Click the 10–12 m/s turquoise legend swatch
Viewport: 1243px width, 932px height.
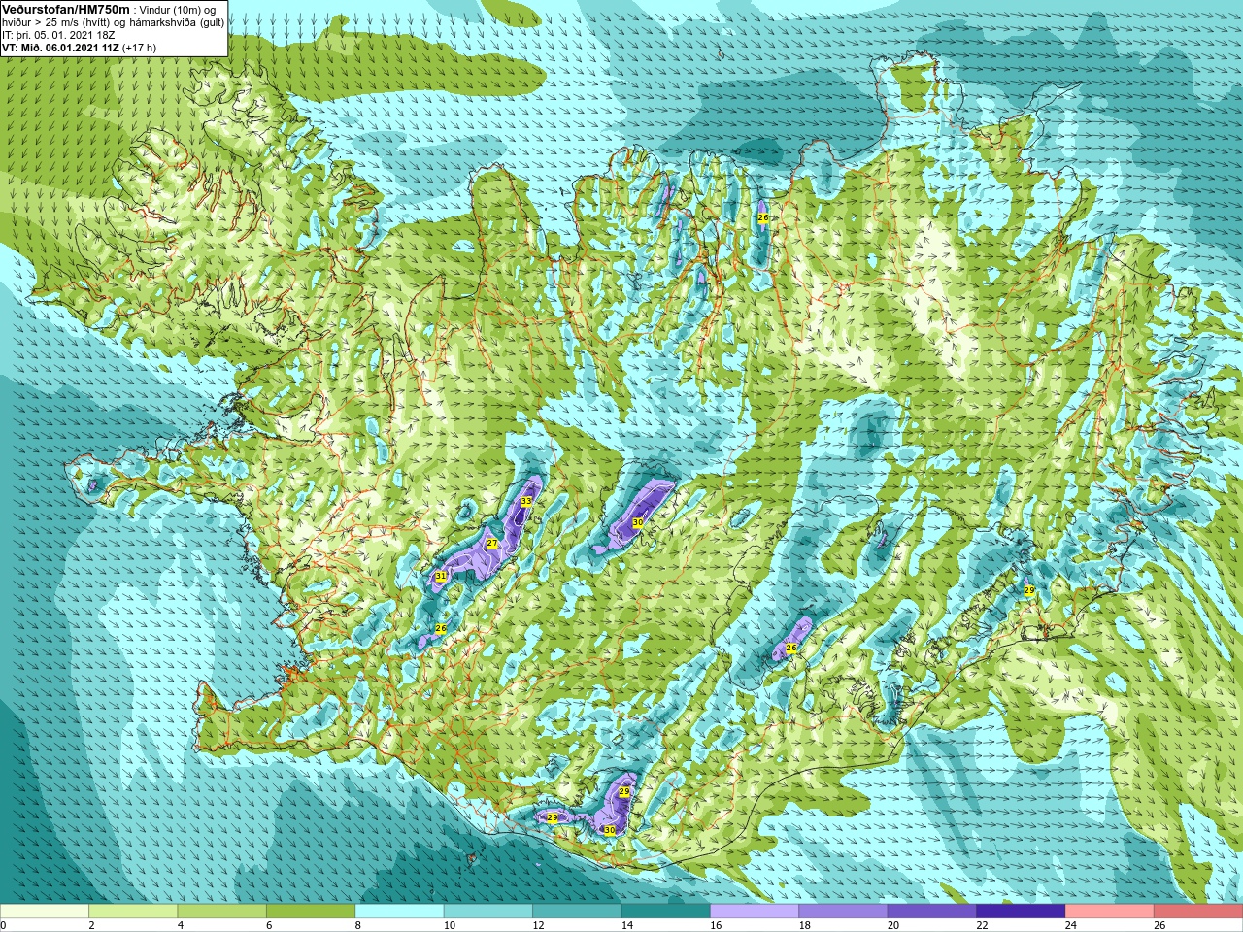488,912
